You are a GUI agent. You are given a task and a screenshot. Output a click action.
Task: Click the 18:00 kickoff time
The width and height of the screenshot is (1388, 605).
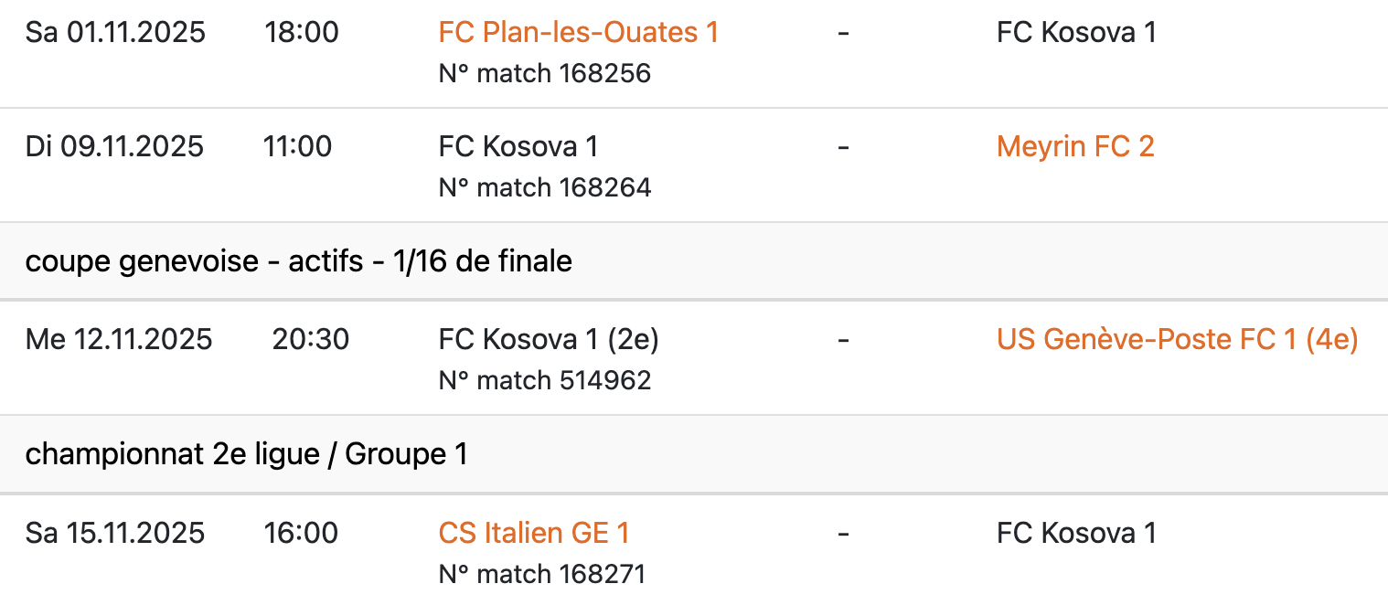(x=302, y=33)
